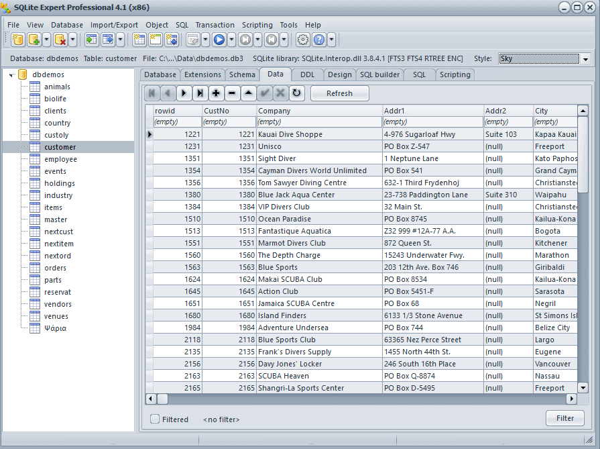Switch to the Schema tab

coord(242,74)
